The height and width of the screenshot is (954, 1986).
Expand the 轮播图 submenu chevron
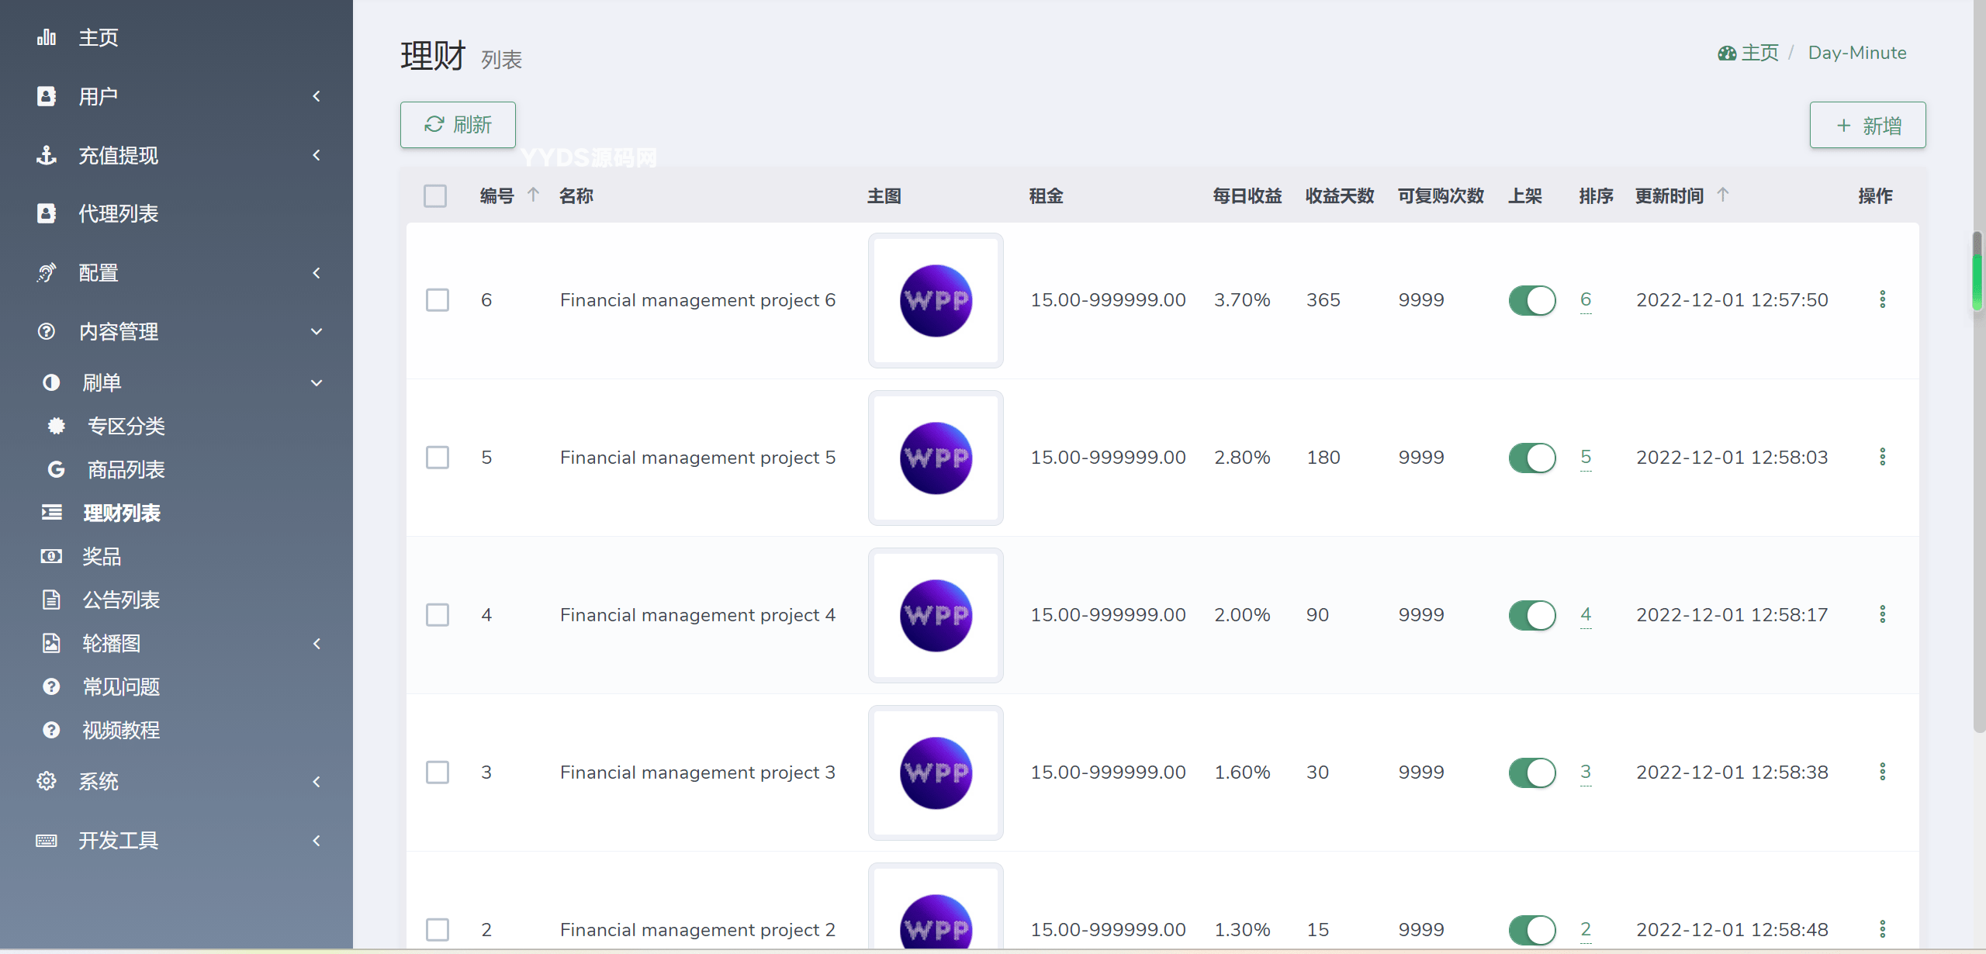[x=317, y=644]
